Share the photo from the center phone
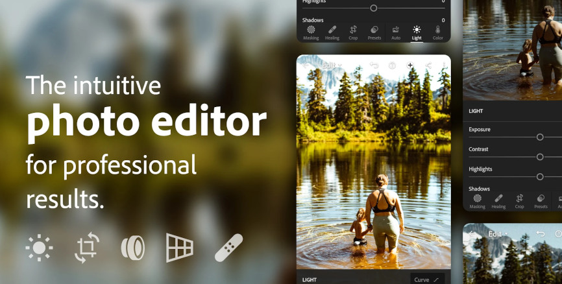The width and height of the screenshot is (562, 284). click(428, 65)
